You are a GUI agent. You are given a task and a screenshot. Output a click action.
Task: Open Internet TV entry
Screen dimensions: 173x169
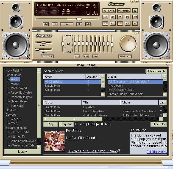click(18, 137)
